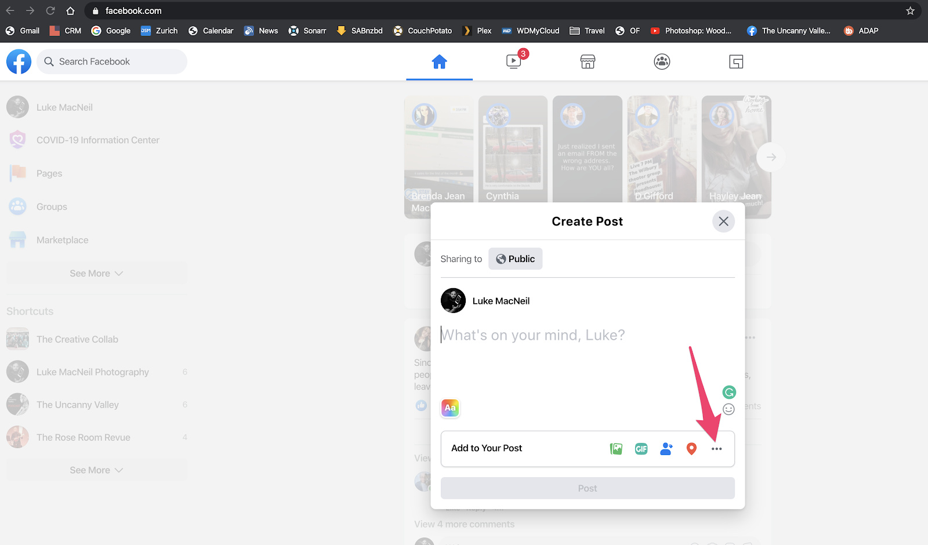The height and width of the screenshot is (545, 928).
Task: Open more post options (three dots)
Action: point(717,449)
